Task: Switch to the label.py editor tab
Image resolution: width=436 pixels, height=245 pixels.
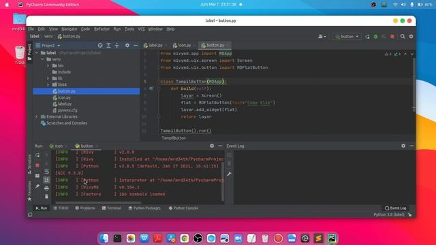Action: click(x=155, y=46)
